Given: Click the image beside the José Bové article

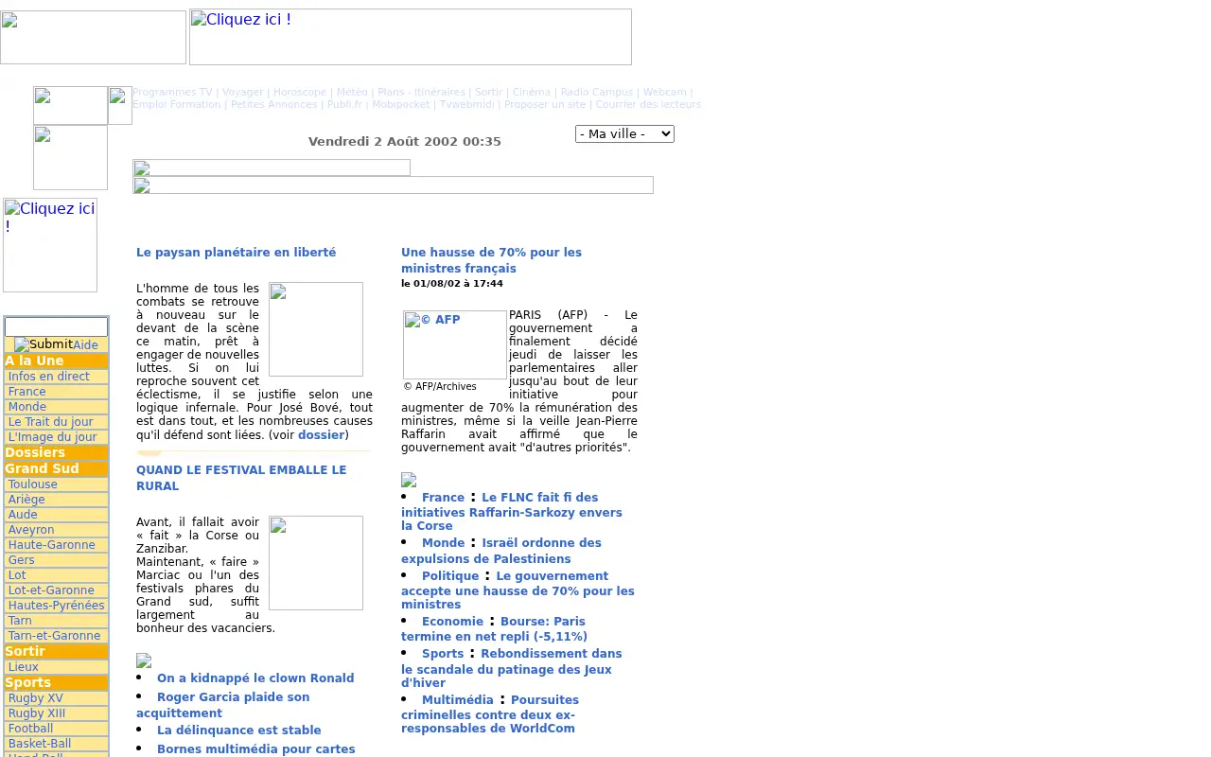Looking at the screenshot, I should (316, 329).
